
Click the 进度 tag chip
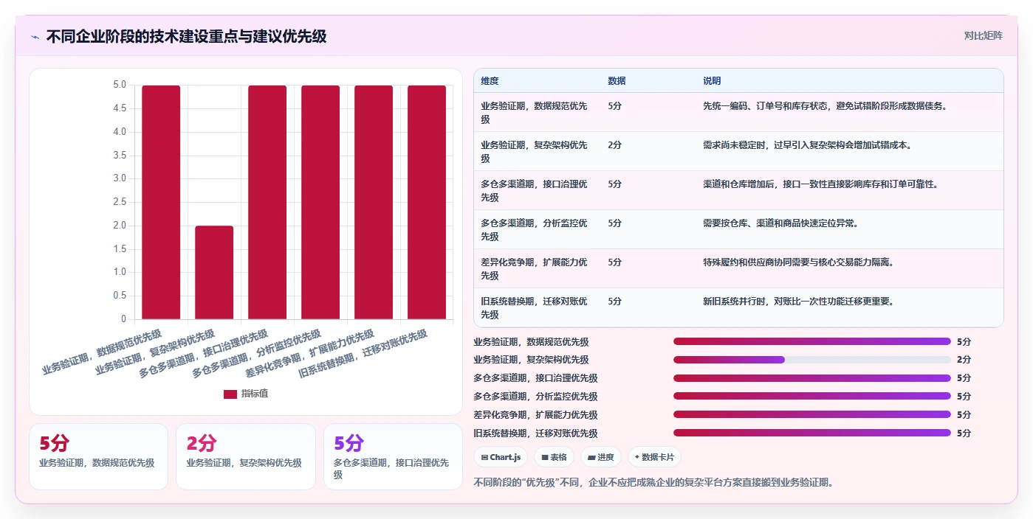[x=601, y=457]
